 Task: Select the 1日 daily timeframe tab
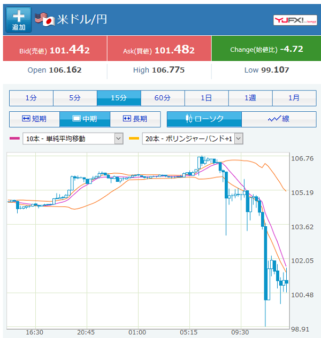[207, 98]
